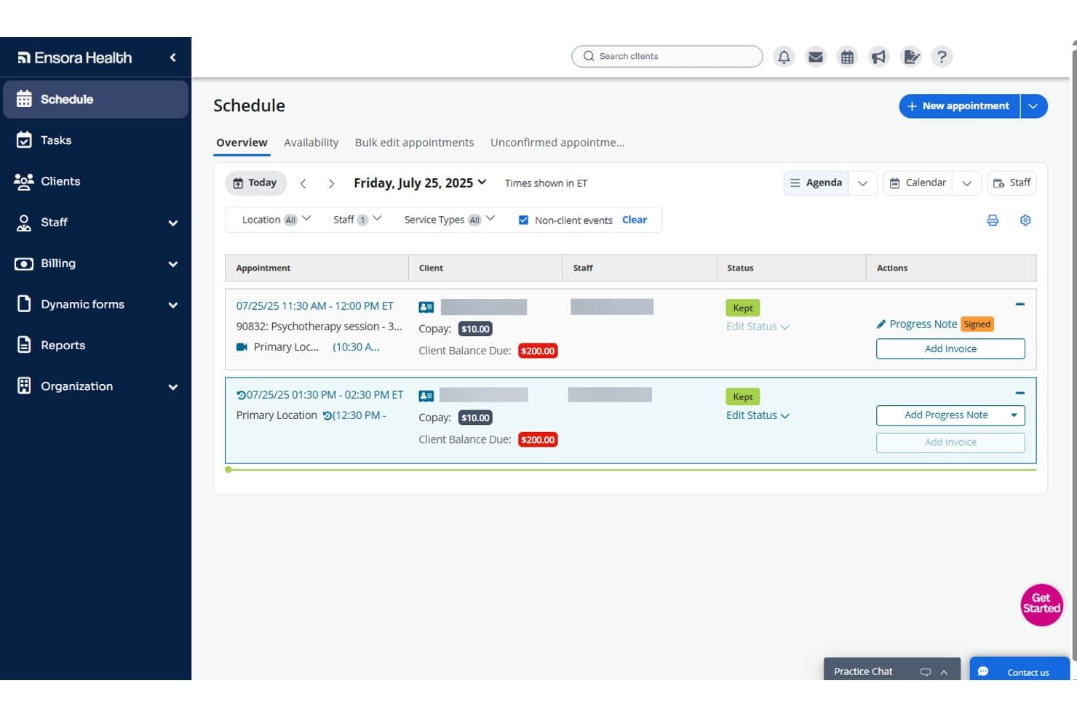
Task: Open Reports in the sidebar
Action: pyautogui.click(x=95, y=346)
